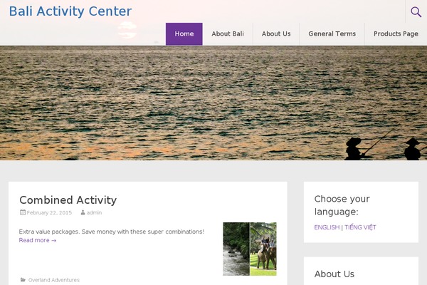Open the Combined Activity post title
Viewport: 427px width, 285px height.
pyautogui.click(x=68, y=200)
